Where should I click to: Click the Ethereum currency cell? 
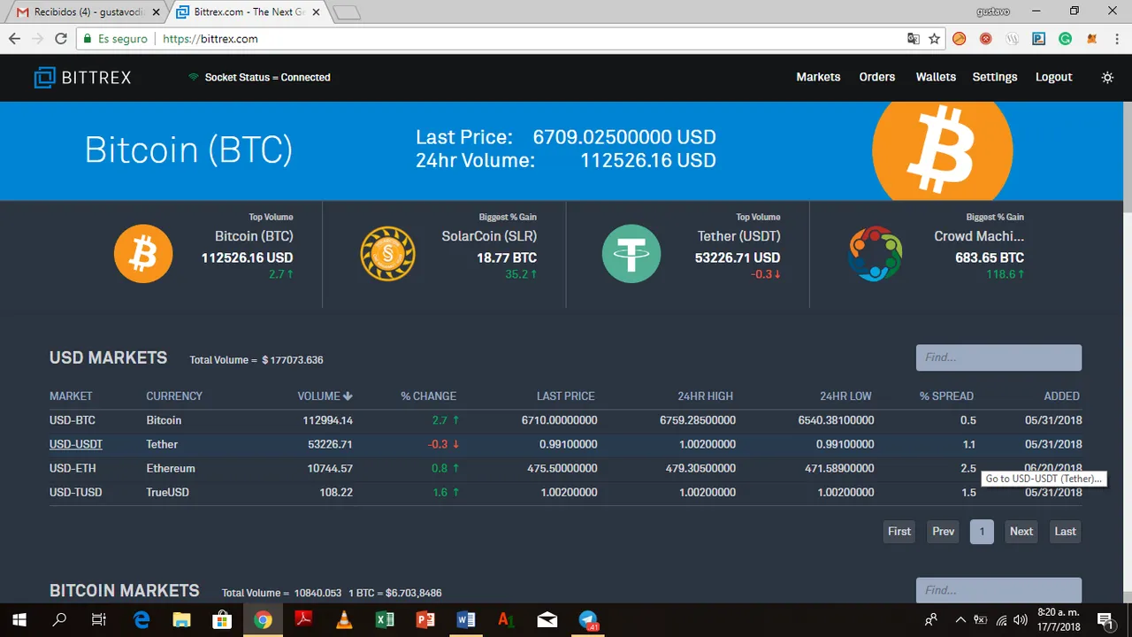tap(171, 468)
